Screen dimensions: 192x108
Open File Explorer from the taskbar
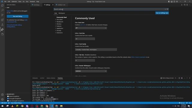pos(61,106)
